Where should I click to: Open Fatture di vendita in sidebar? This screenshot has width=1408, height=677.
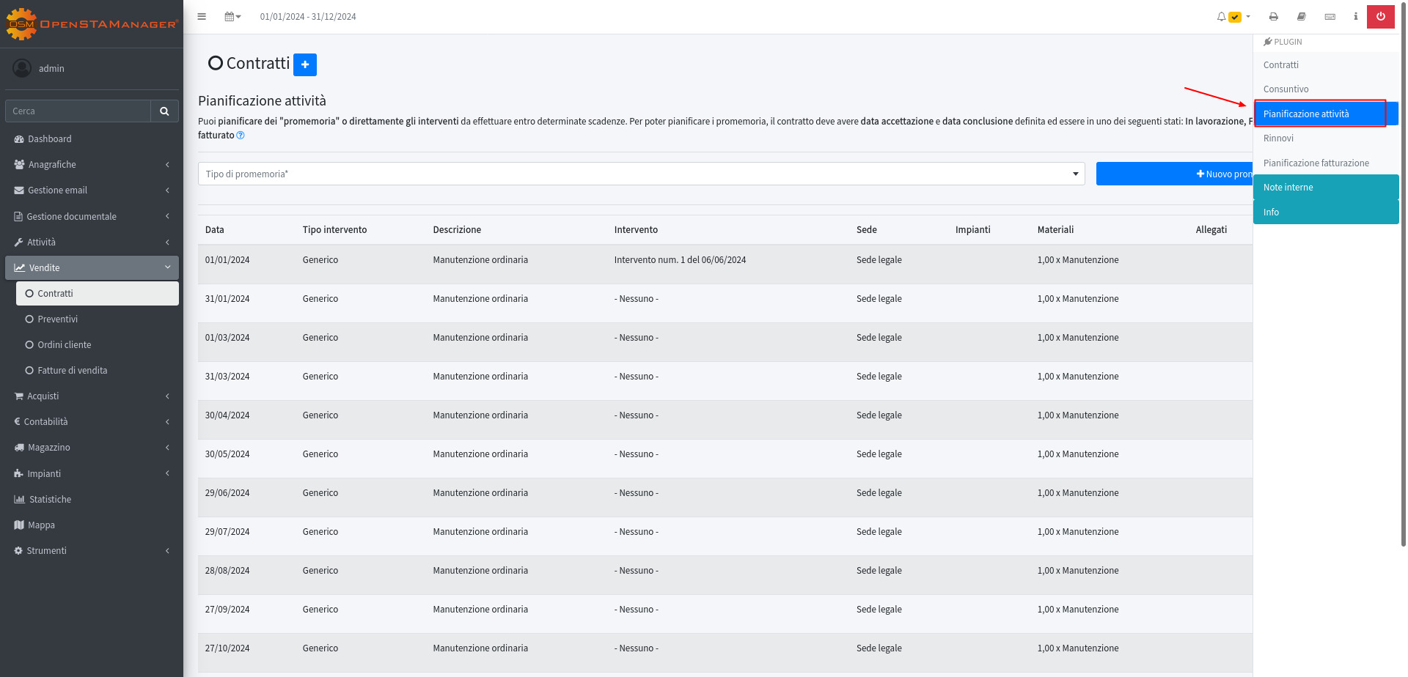coord(73,371)
